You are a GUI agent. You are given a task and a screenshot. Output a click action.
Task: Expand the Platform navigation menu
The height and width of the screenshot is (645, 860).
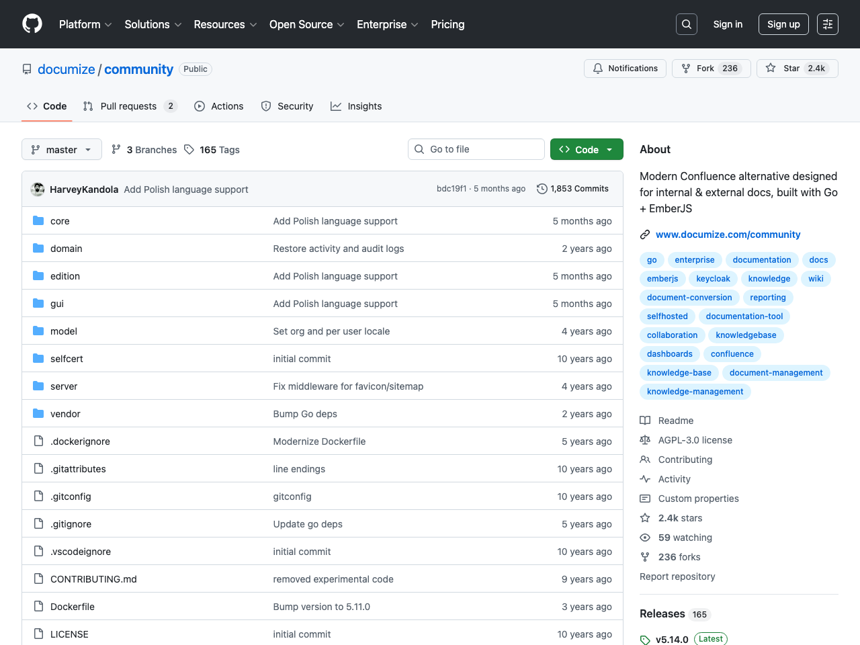pyautogui.click(x=85, y=24)
